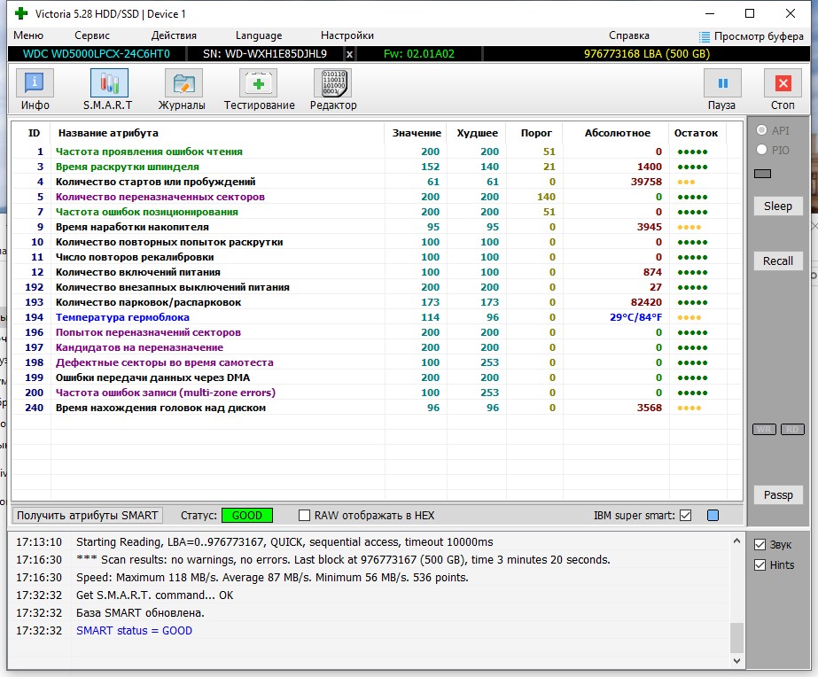Select row Ошибки передачи данных через DMA

pyautogui.click(x=377, y=377)
